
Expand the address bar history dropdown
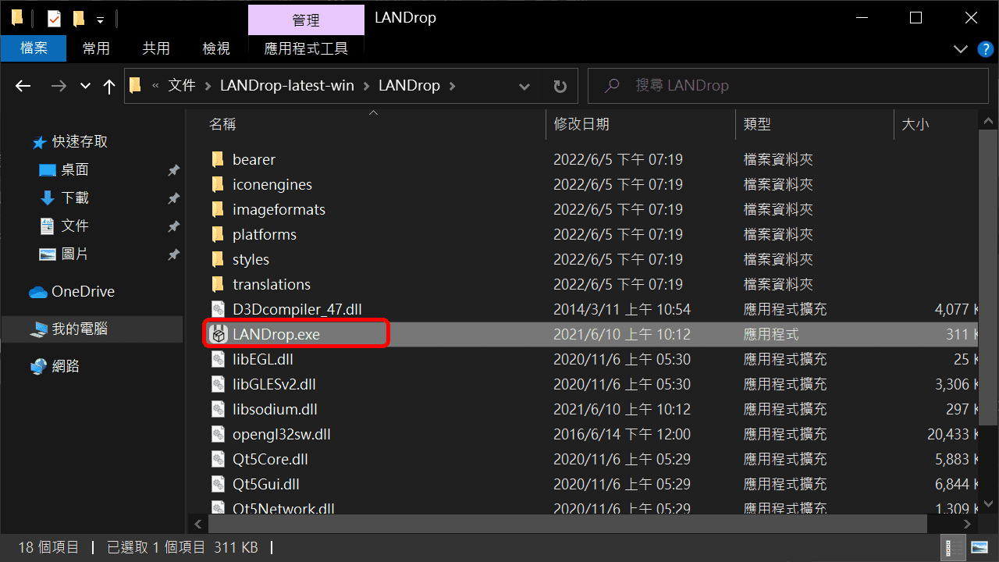(524, 86)
